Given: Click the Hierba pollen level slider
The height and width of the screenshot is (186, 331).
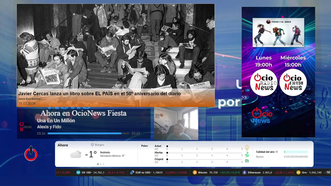Looking at the screenshot, I should pos(205,153).
